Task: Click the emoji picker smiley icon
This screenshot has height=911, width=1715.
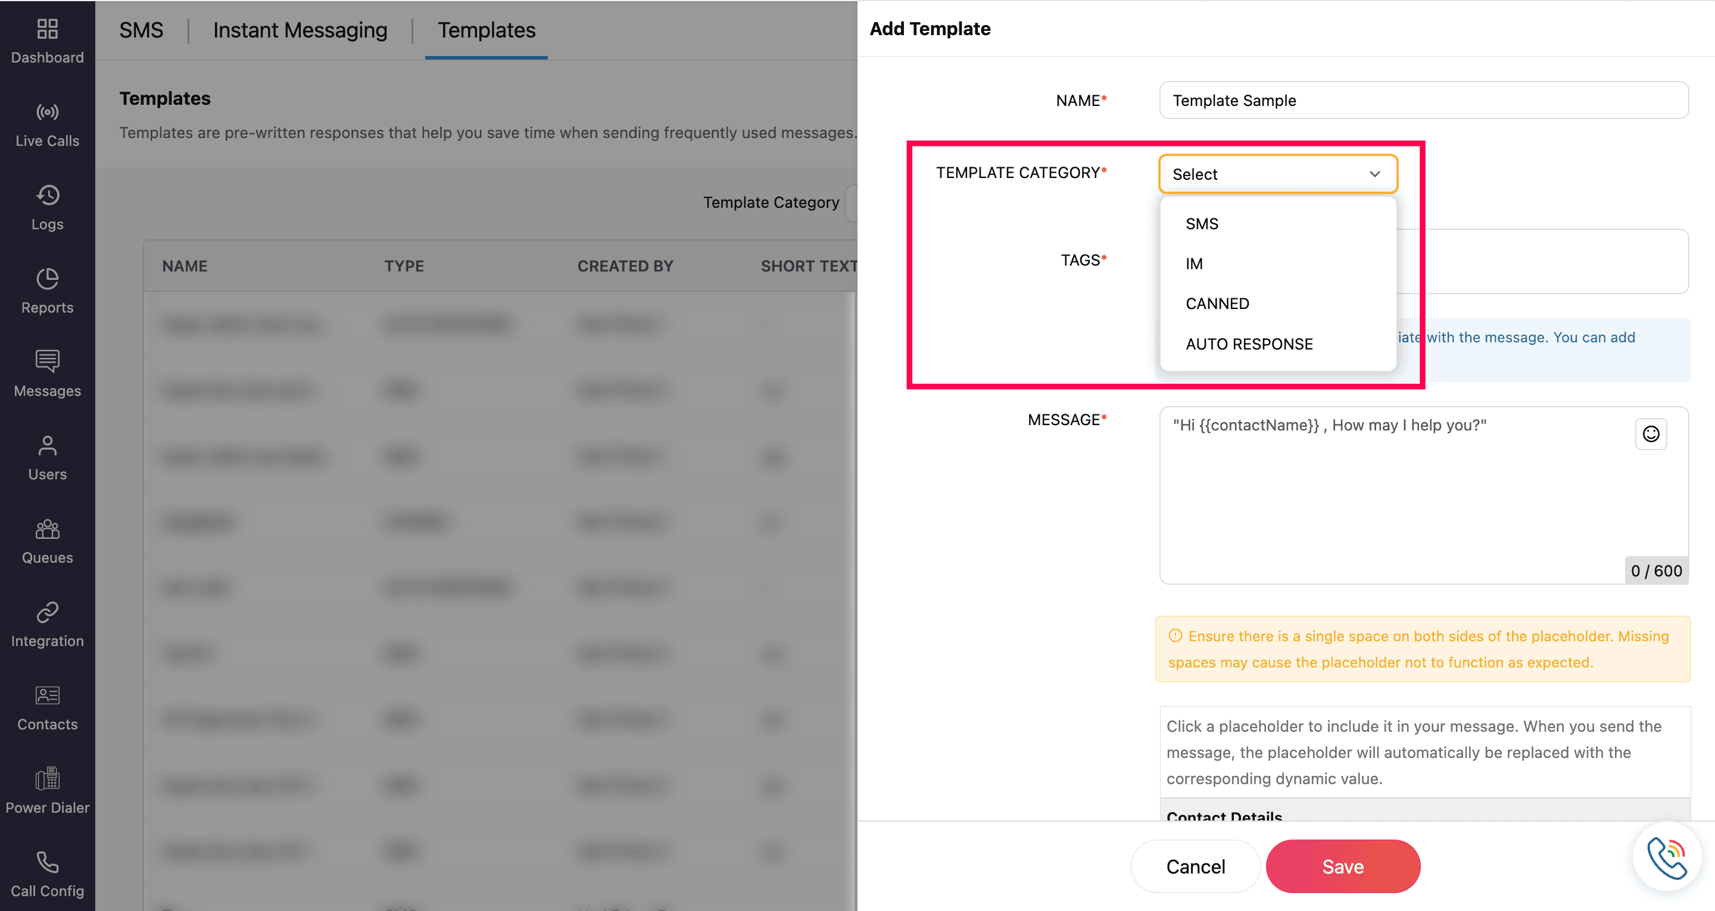Action: click(x=1651, y=434)
